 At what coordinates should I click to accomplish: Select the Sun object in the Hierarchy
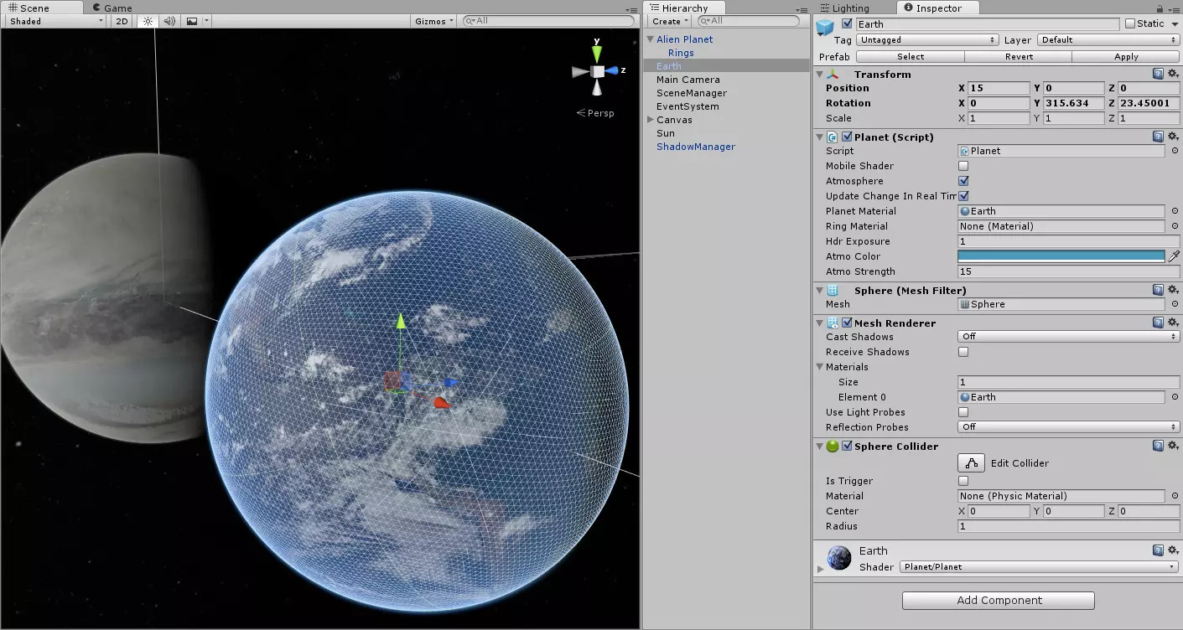665,132
